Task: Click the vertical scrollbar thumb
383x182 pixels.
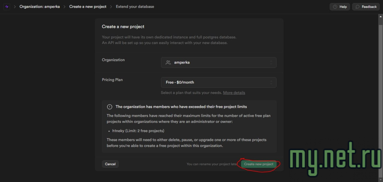Action: coord(381,90)
